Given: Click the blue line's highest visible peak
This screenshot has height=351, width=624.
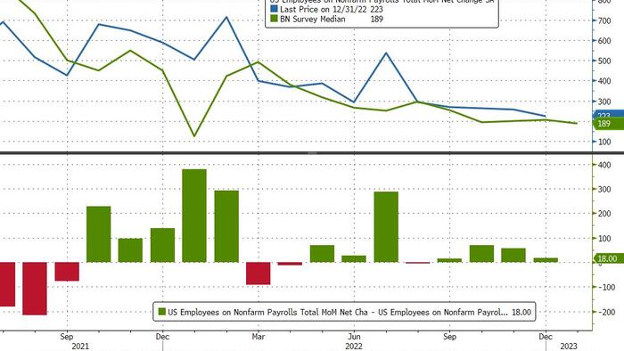Looking at the screenshot, I should tap(226, 17).
